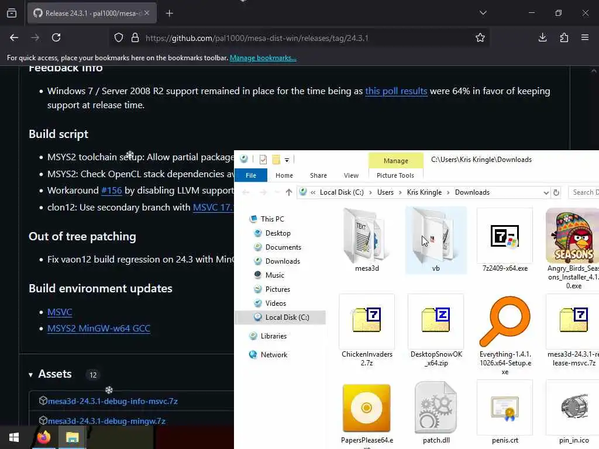Open the Windows Start menu
The height and width of the screenshot is (449, 599).
[14, 437]
